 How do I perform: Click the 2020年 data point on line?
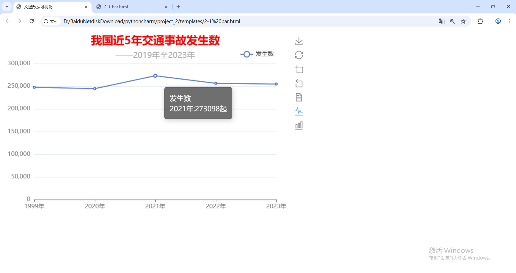tap(95, 88)
